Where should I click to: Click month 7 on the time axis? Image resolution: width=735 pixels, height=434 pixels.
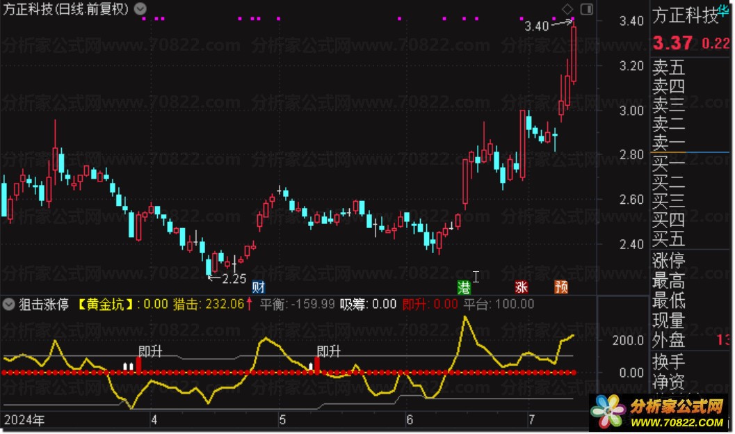[x=531, y=419]
